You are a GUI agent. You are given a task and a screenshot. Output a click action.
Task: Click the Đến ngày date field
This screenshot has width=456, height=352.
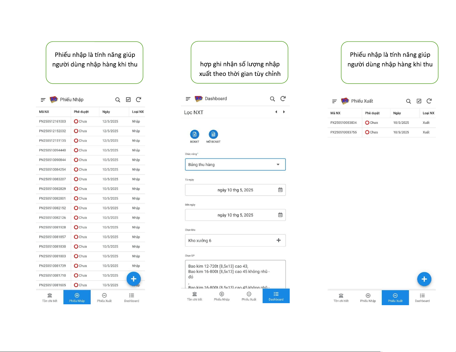pyautogui.click(x=235, y=215)
